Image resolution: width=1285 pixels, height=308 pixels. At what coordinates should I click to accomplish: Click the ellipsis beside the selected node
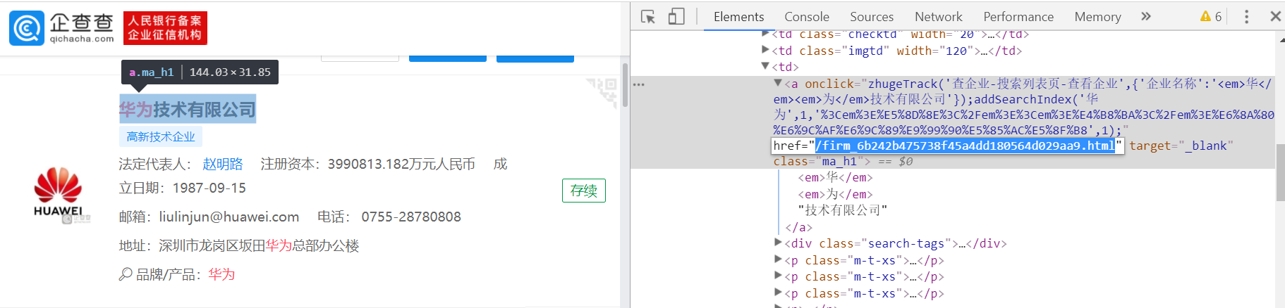point(639,84)
